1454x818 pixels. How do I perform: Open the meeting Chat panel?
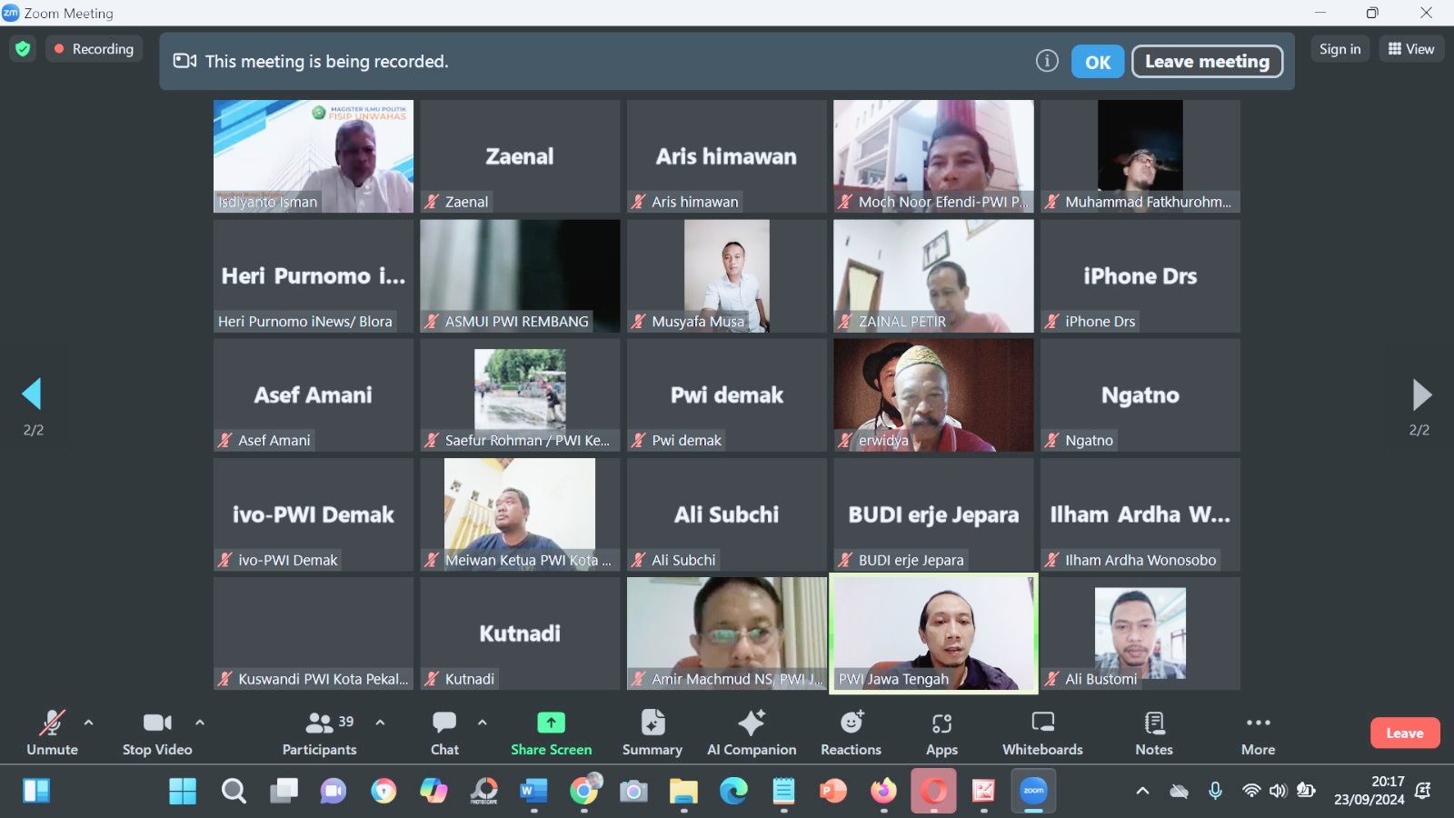point(444,733)
